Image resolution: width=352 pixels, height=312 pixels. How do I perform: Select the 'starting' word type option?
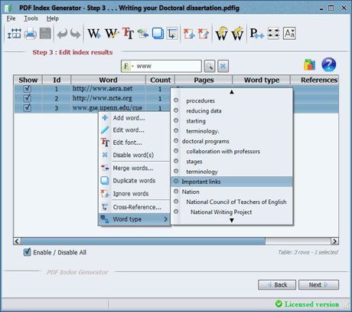click(x=232, y=121)
